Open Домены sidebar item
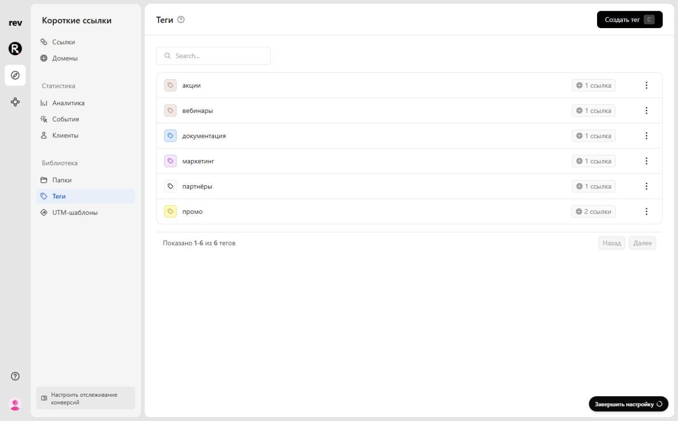678x421 pixels. coord(86,58)
